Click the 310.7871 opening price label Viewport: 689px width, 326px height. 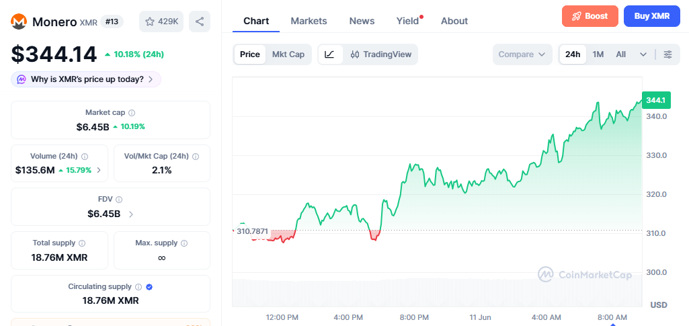252,231
